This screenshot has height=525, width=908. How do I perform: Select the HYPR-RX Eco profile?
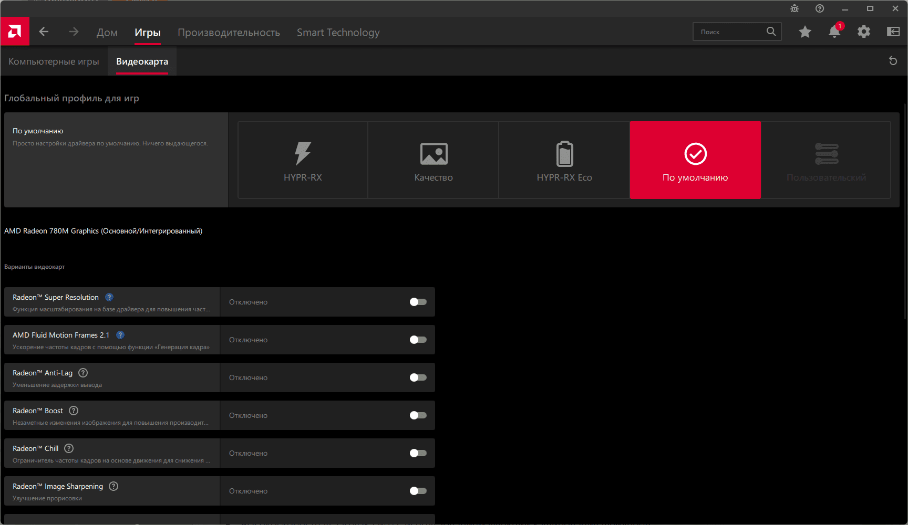coord(564,160)
